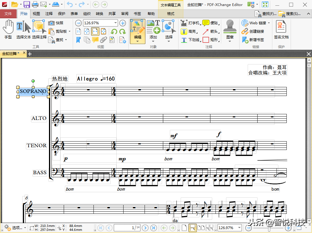Pick the Rectangle shape tool (矩形)
Viewport: 312px width, 233px height.
[210, 40]
